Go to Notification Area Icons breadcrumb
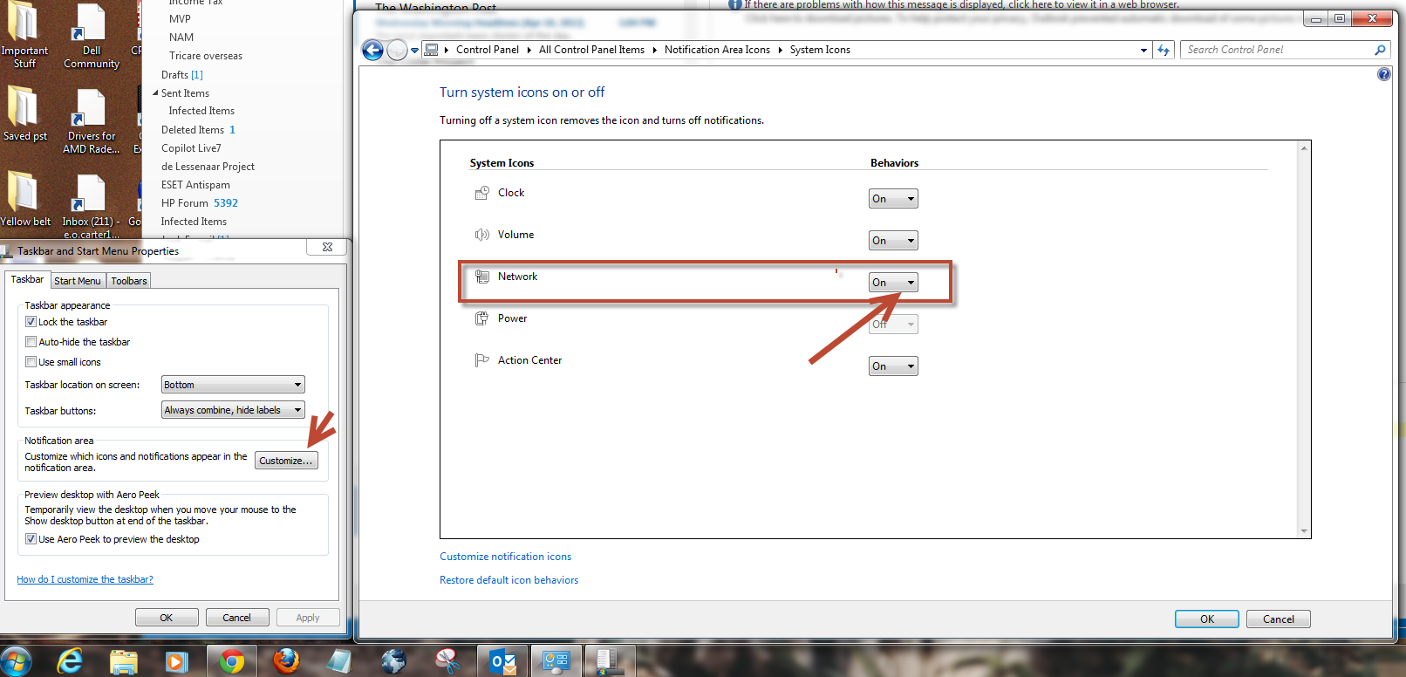The height and width of the screenshot is (677, 1406). click(717, 50)
